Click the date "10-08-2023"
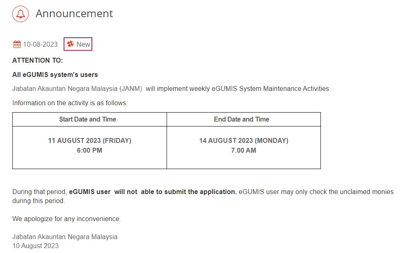This screenshot has width=405, height=253. coord(40,44)
